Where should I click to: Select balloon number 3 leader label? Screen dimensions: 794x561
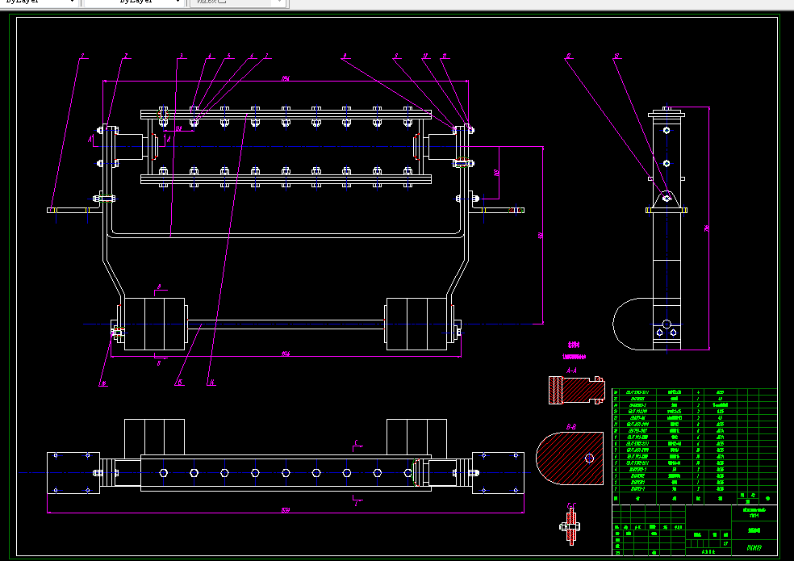pos(182,56)
